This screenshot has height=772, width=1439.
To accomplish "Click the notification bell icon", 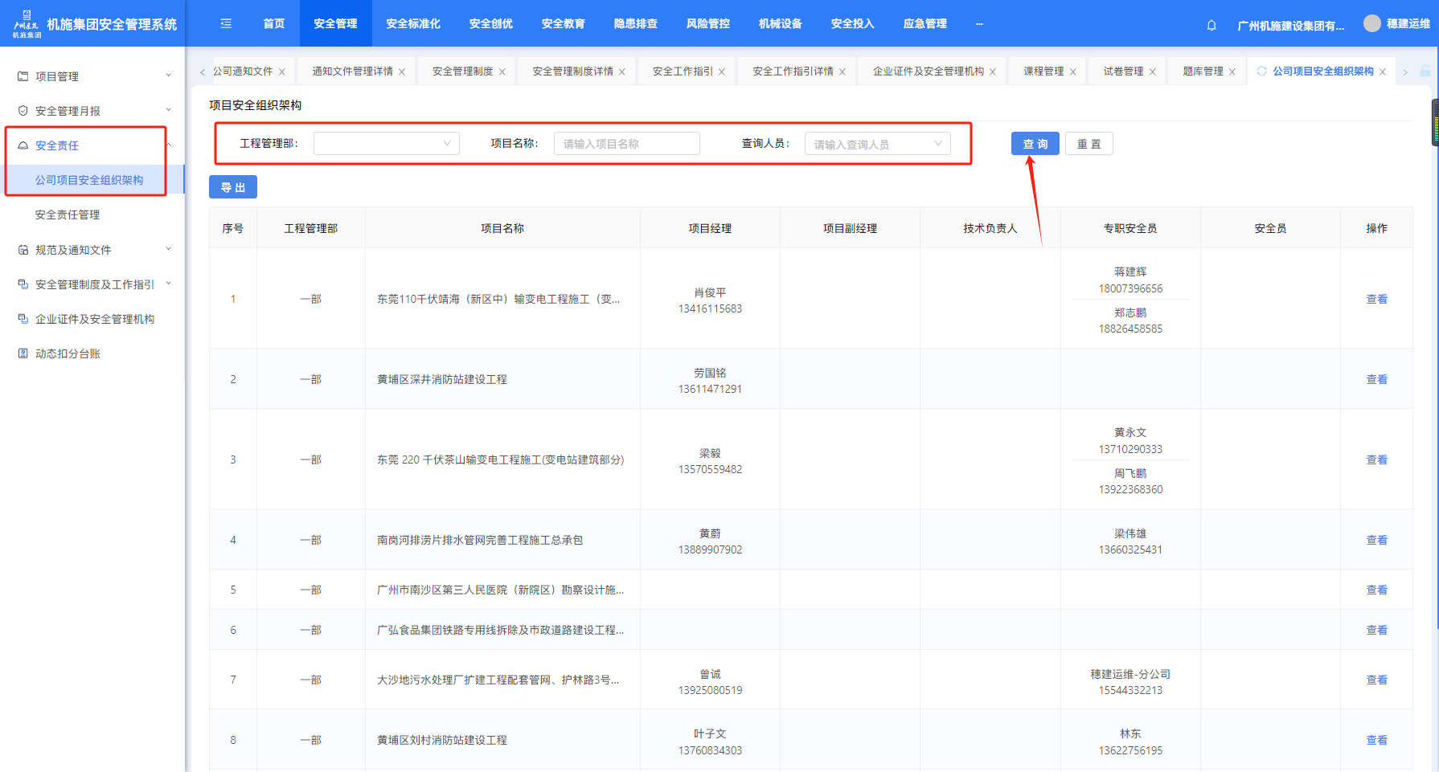I will (1211, 25).
